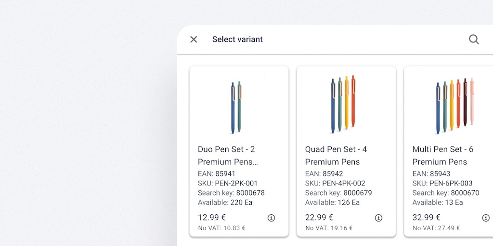Screen dimensions: 493x246
Task: Show info for Duo Pen Set
Action: click(x=271, y=218)
